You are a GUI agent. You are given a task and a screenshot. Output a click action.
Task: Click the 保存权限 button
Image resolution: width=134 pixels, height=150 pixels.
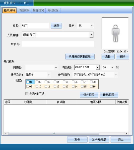[89, 95]
